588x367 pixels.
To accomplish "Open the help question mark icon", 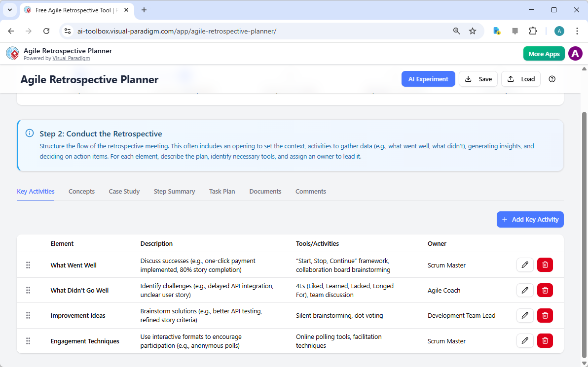I will (x=552, y=79).
